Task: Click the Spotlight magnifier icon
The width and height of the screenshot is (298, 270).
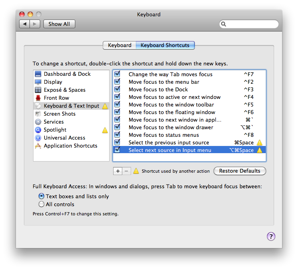Action: pos(38,130)
